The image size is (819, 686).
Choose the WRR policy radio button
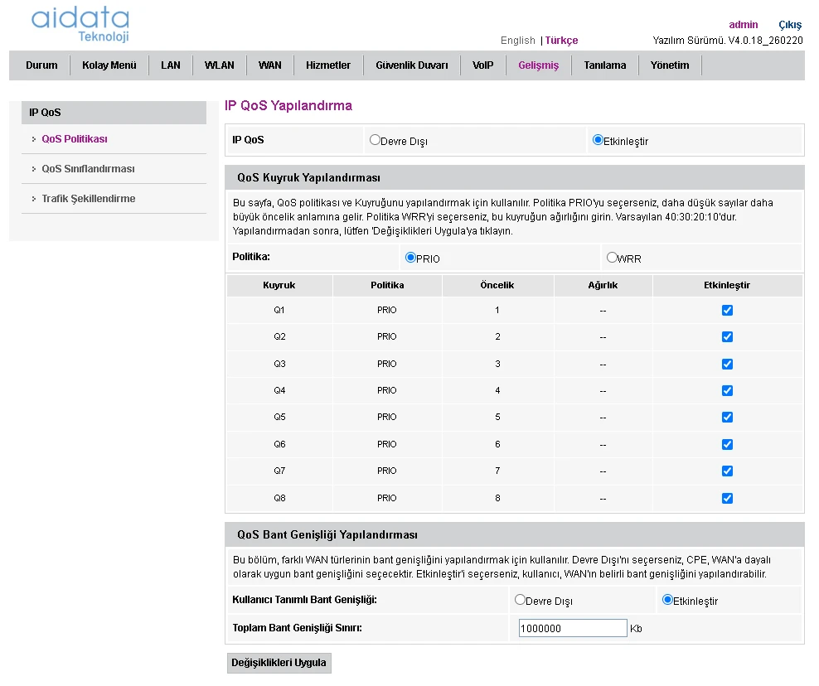(612, 258)
